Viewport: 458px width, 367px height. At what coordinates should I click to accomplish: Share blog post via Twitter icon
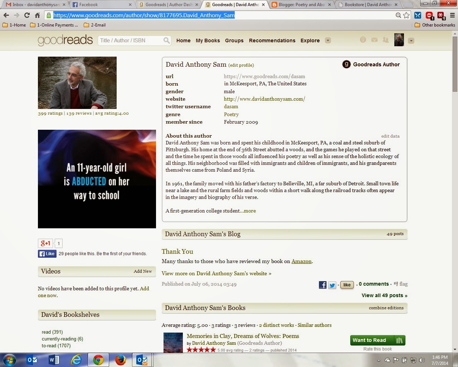pyautogui.click(x=332, y=285)
